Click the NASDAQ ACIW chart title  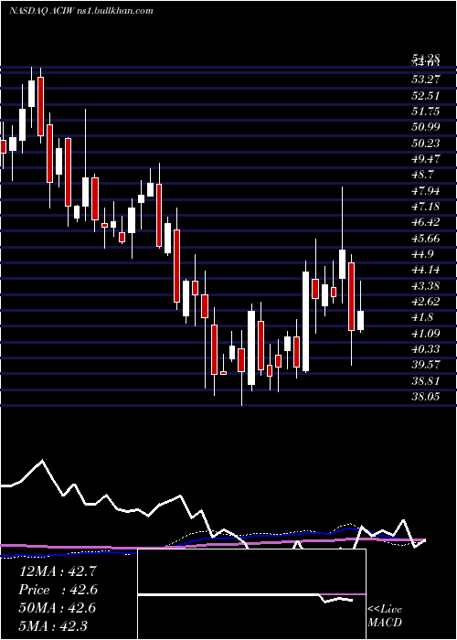coord(80,11)
